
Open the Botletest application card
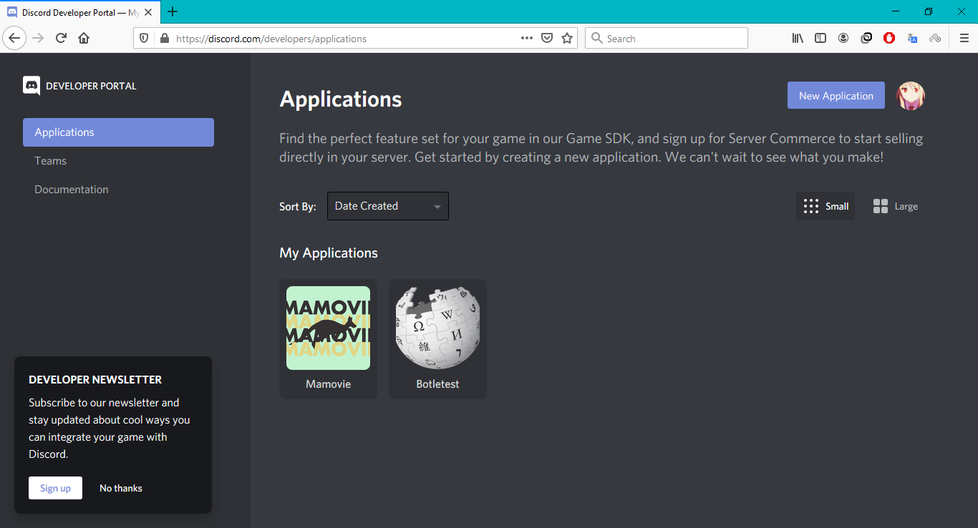click(x=437, y=339)
